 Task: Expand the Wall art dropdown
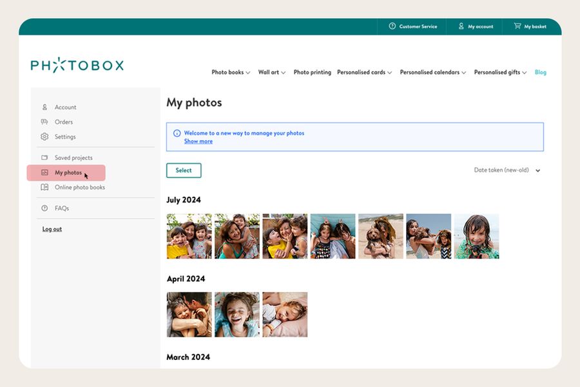[x=271, y=72]
